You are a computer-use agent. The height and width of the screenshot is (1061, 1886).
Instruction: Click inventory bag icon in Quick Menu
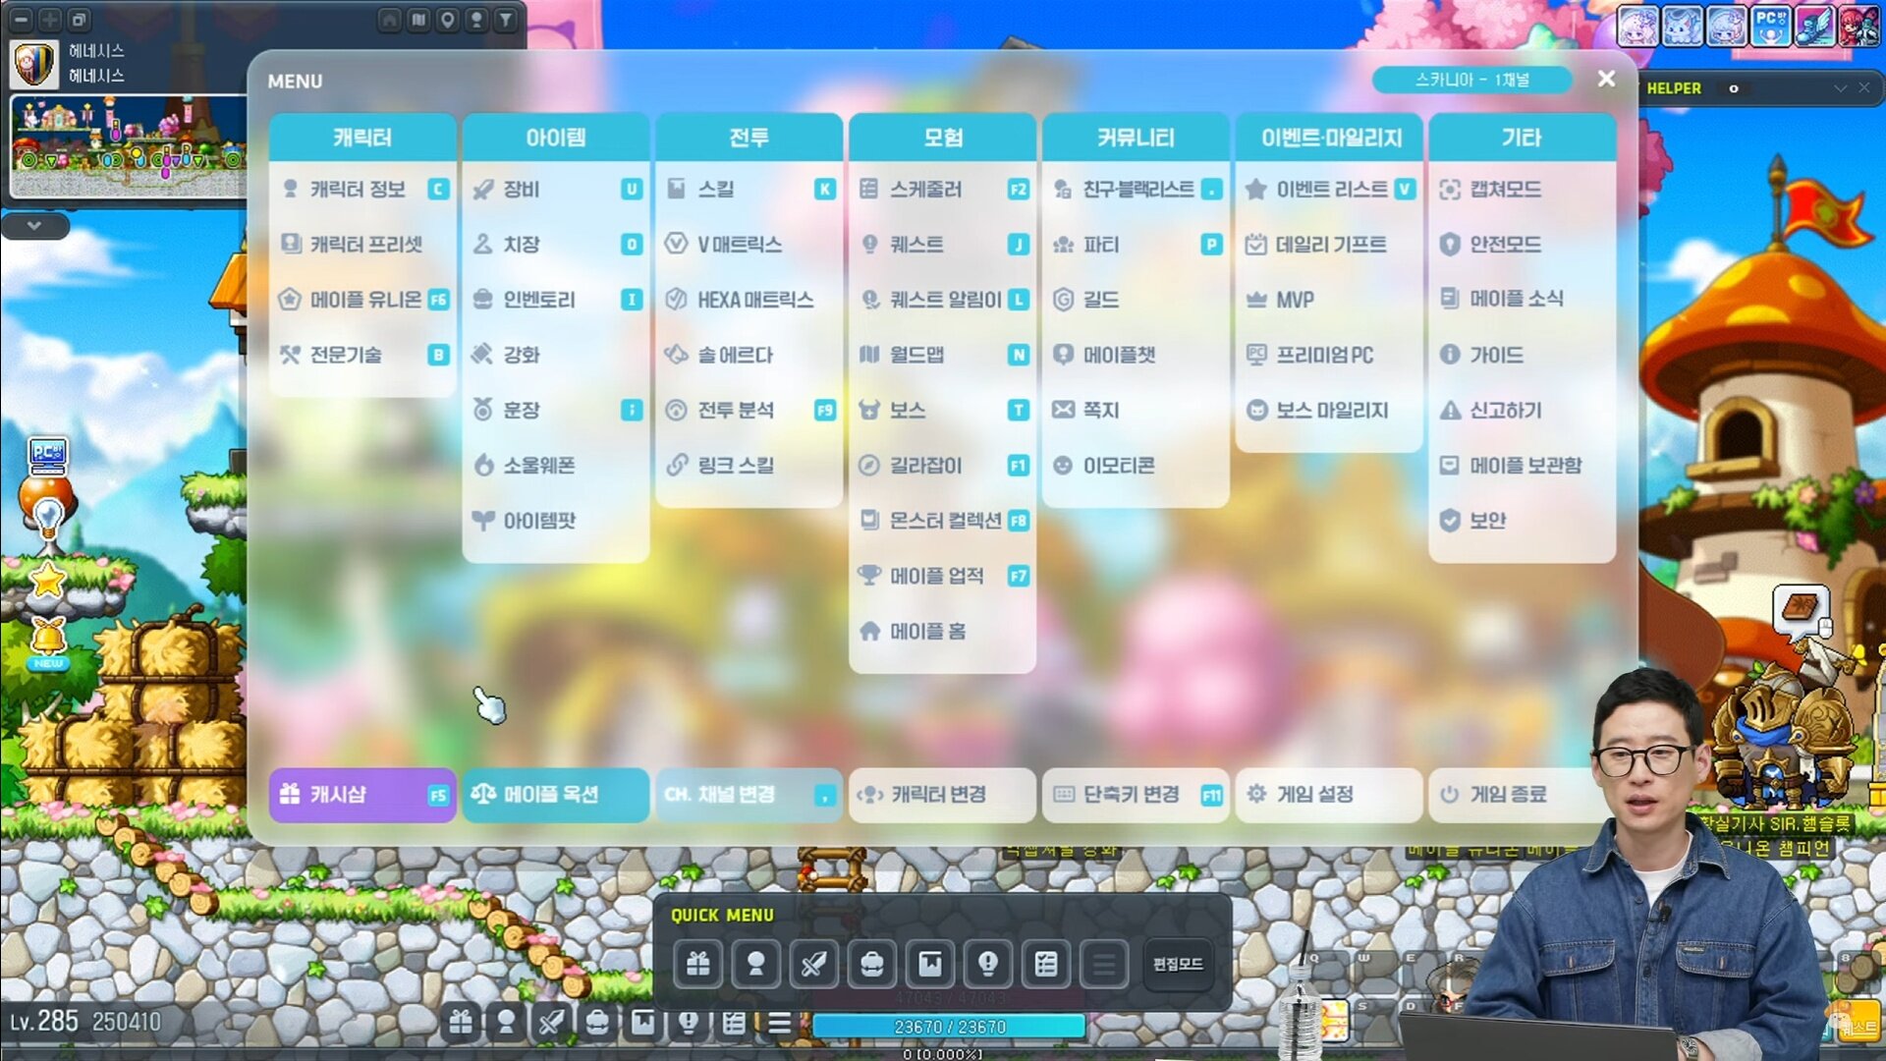click(872, 964)
